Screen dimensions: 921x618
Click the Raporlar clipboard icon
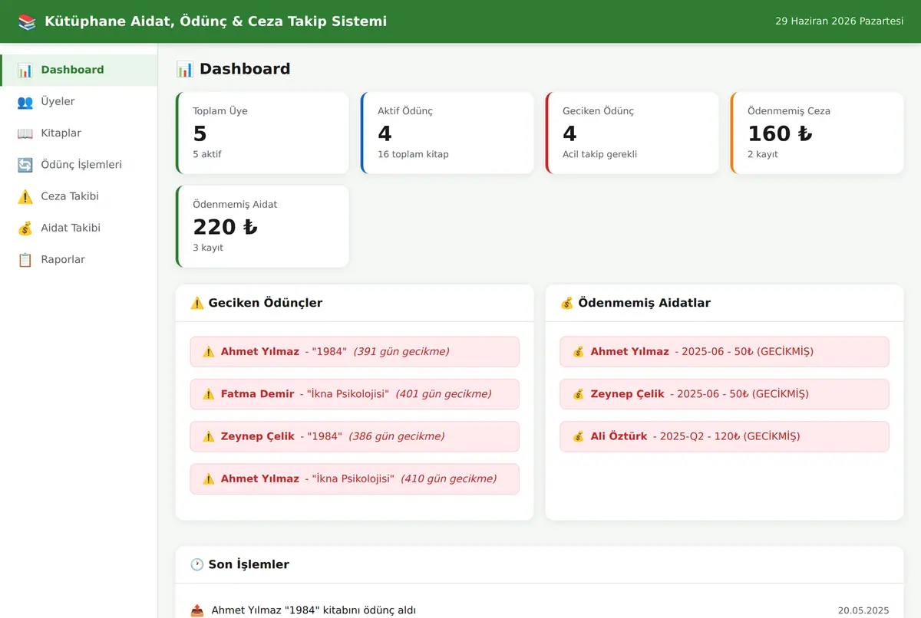coord(25,260)
